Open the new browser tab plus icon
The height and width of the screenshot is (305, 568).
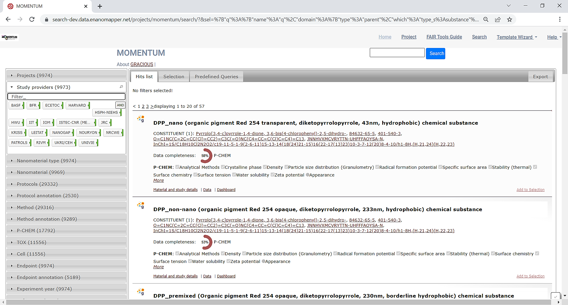[x=100, y=6]
